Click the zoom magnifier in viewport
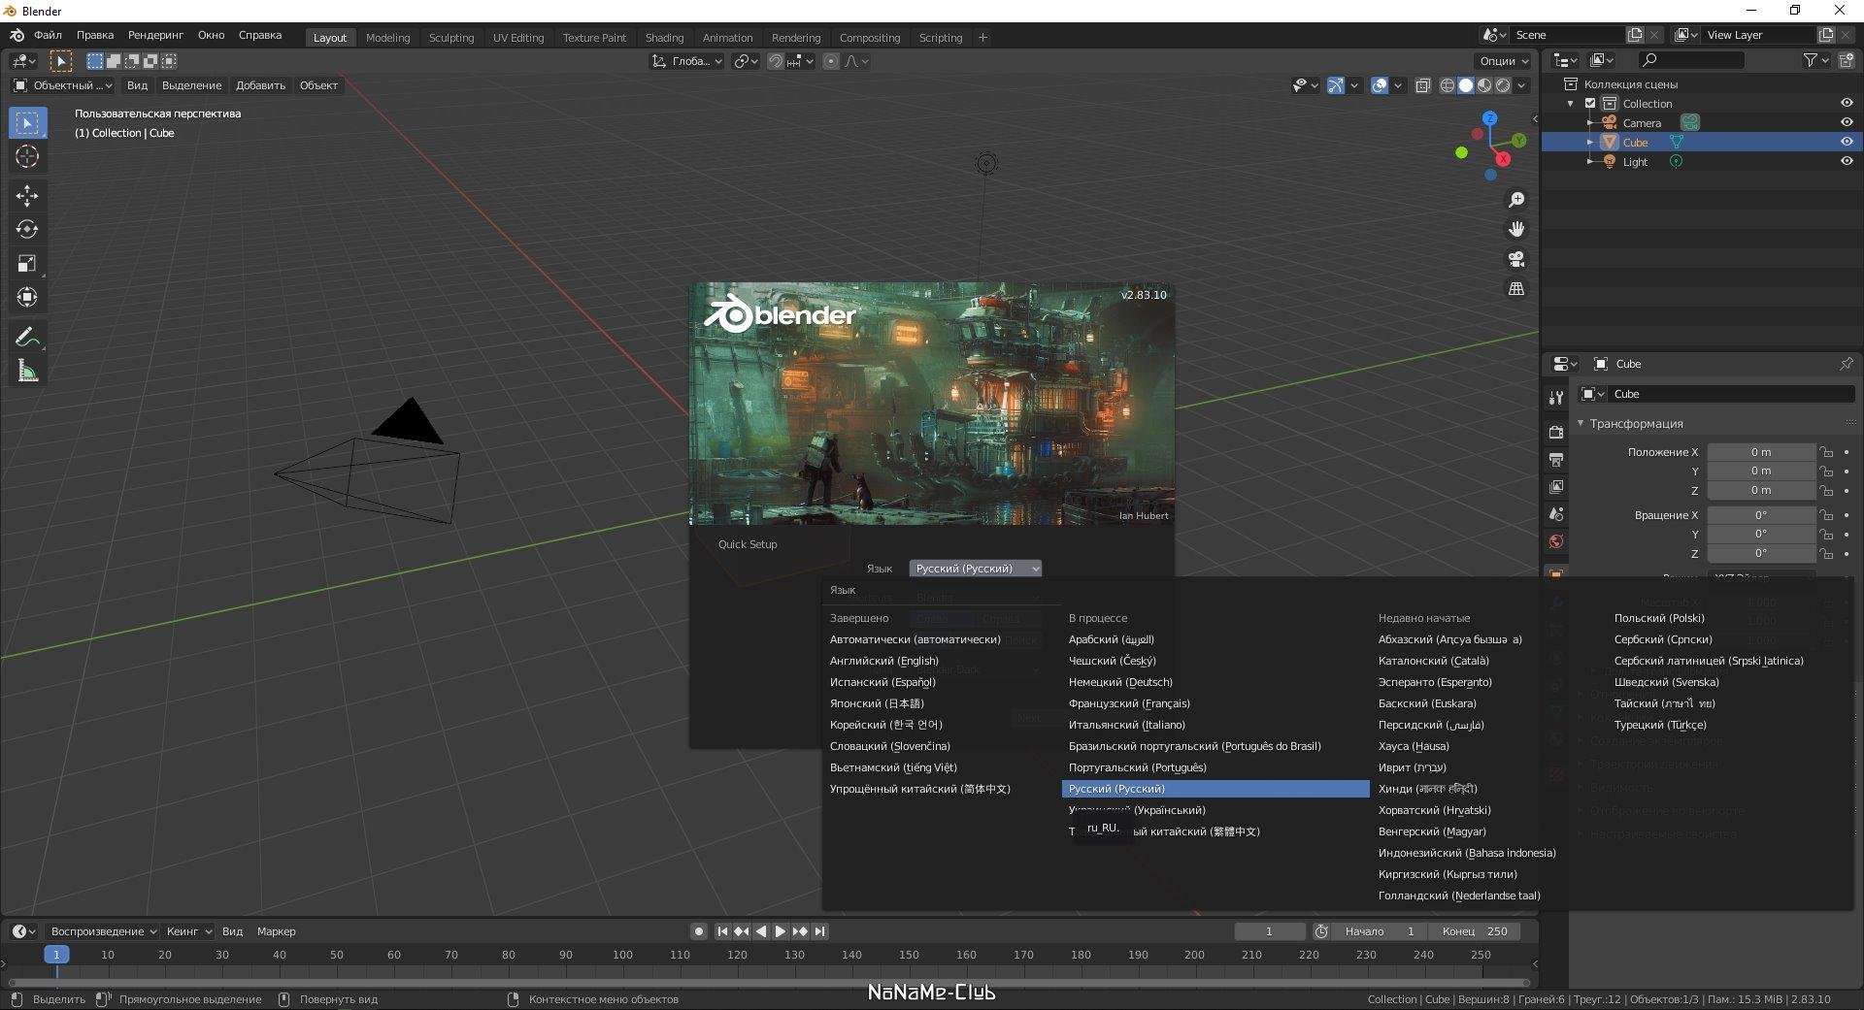The height and width of the screenshot is (1010, 1864). [1515, 200]
